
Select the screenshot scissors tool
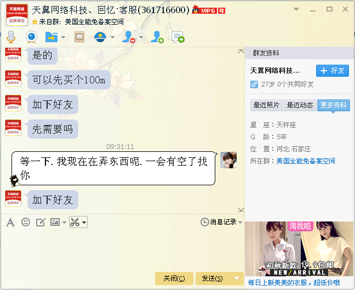pyautogui.click(x=75, y=222)
